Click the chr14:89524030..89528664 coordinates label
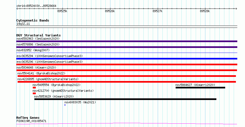Image resolution: width=245 pixels, height=127 pixels. [x=36, y=6]
